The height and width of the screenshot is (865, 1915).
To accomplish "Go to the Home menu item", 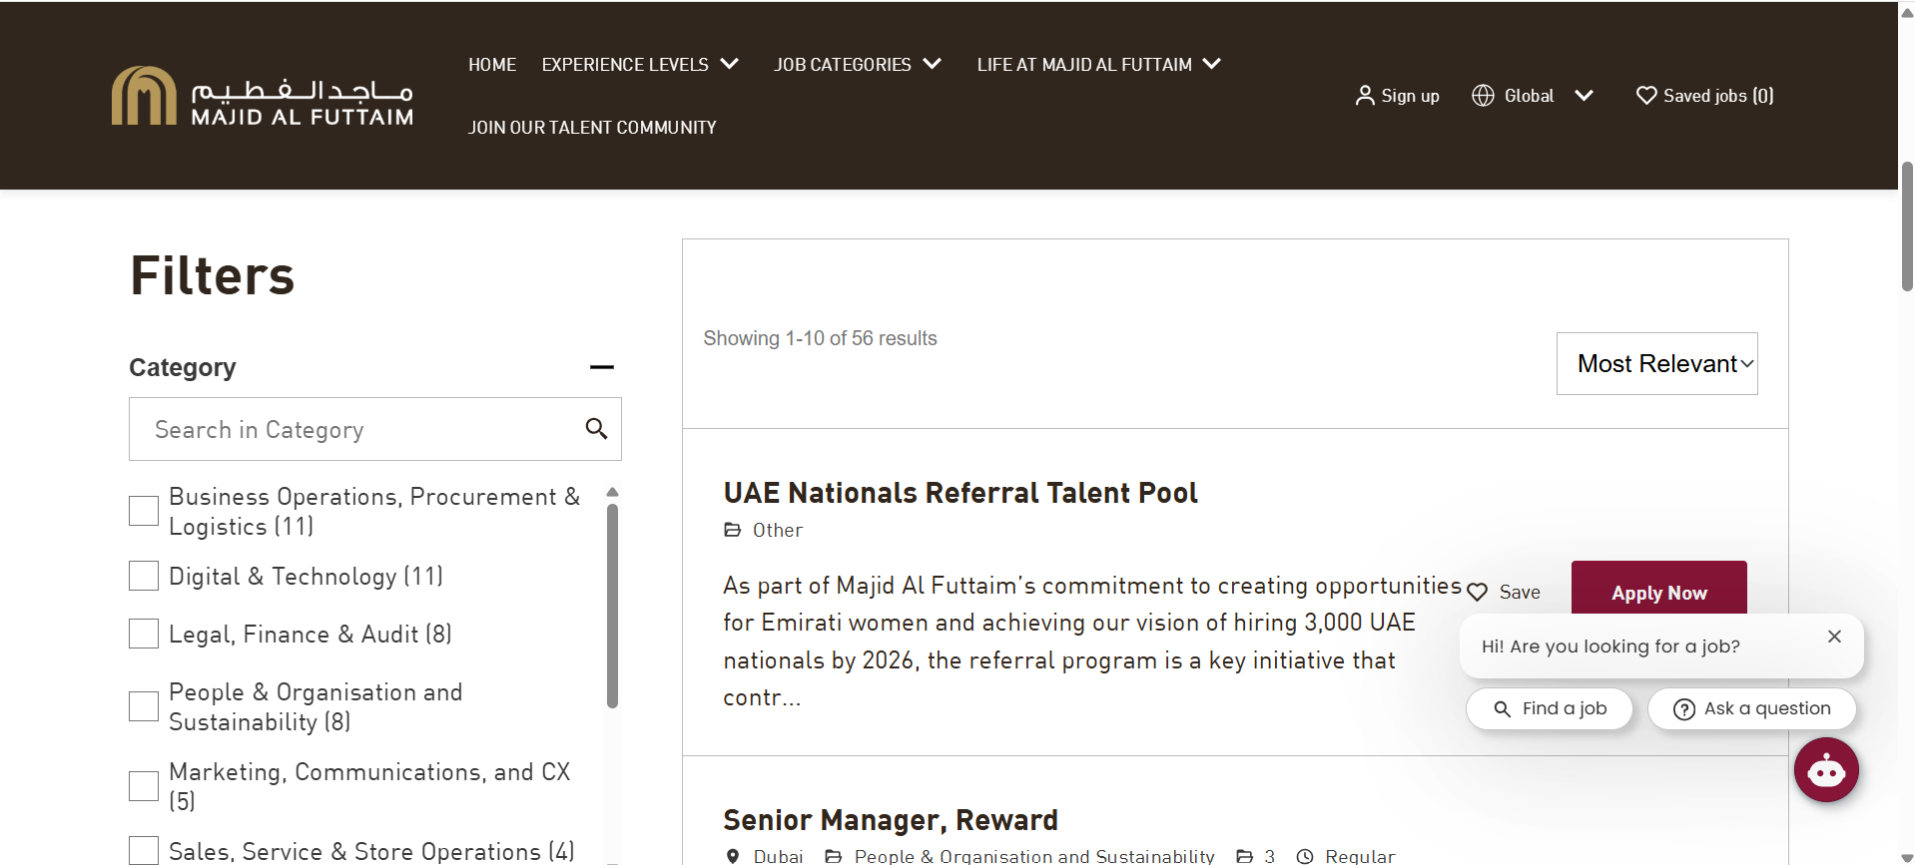I will click(492, 64).
